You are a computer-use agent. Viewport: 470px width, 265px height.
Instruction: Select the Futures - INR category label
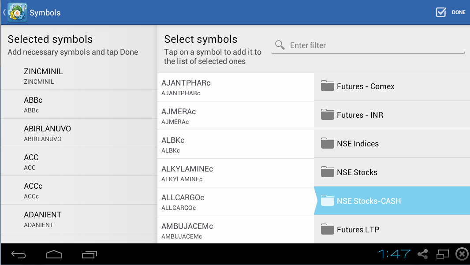(360, 115)
